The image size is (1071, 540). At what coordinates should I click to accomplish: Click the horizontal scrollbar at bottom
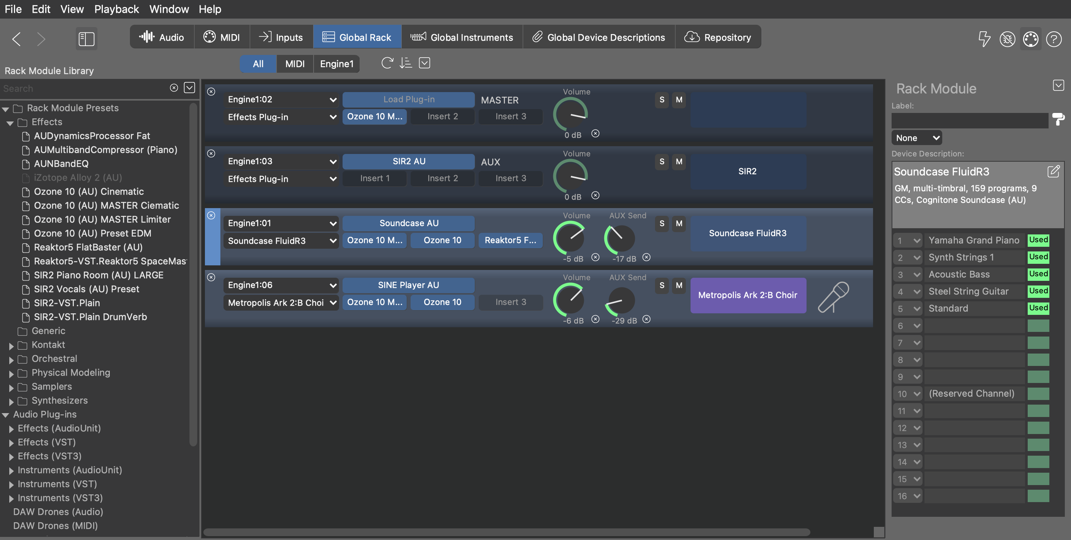[x=507, y=532]
